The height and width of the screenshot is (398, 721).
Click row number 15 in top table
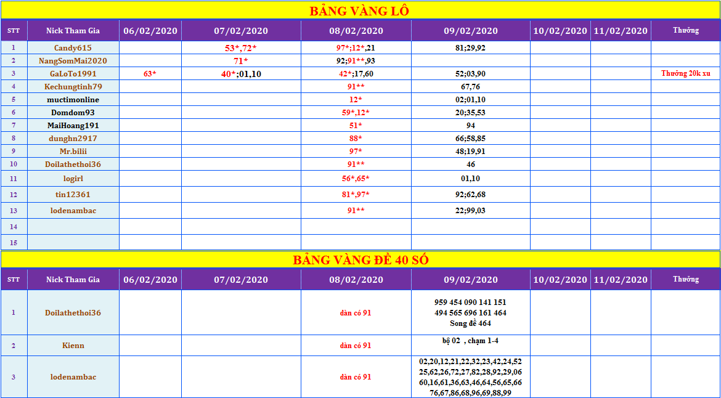[14, 243]
